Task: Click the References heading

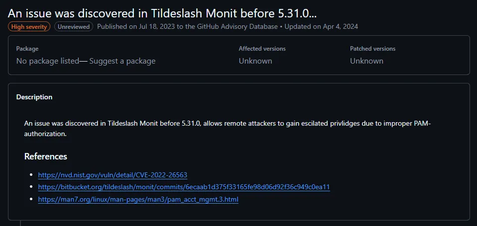Action: click(x=45, y=156)
